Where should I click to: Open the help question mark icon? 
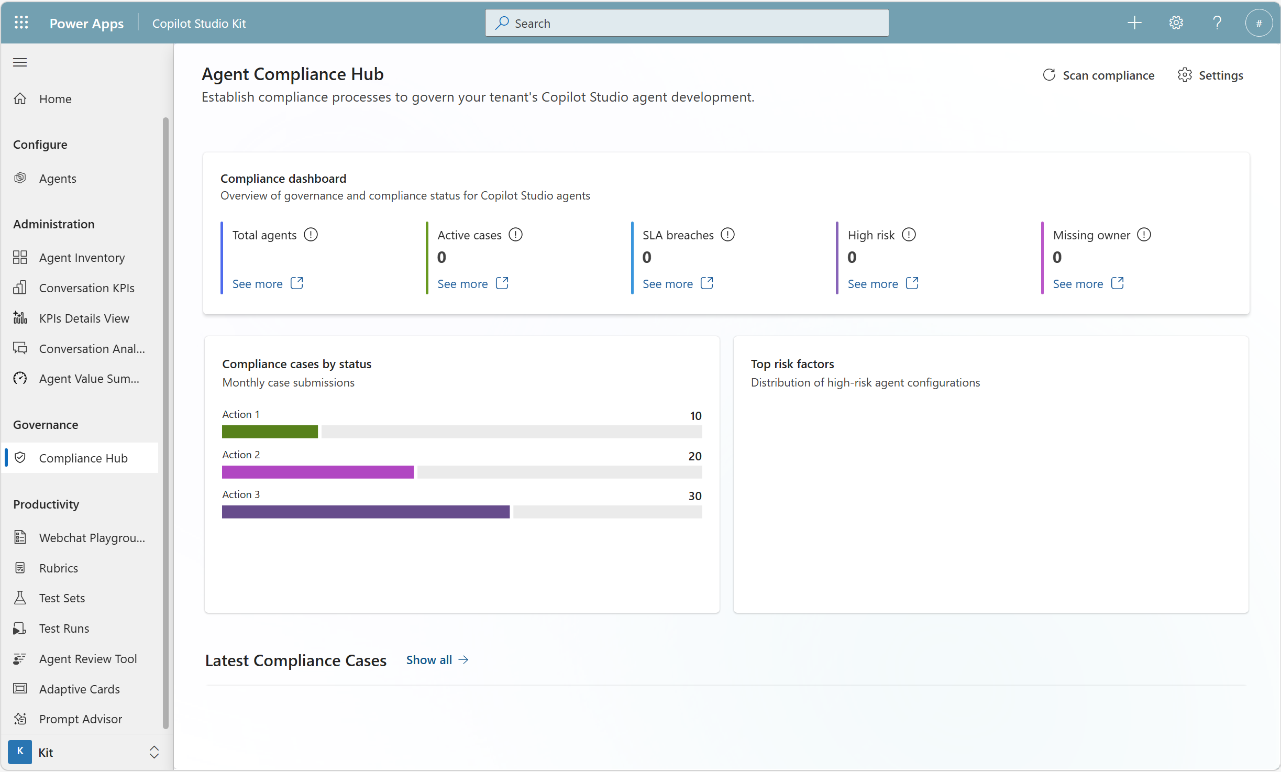click(1217, 23)
